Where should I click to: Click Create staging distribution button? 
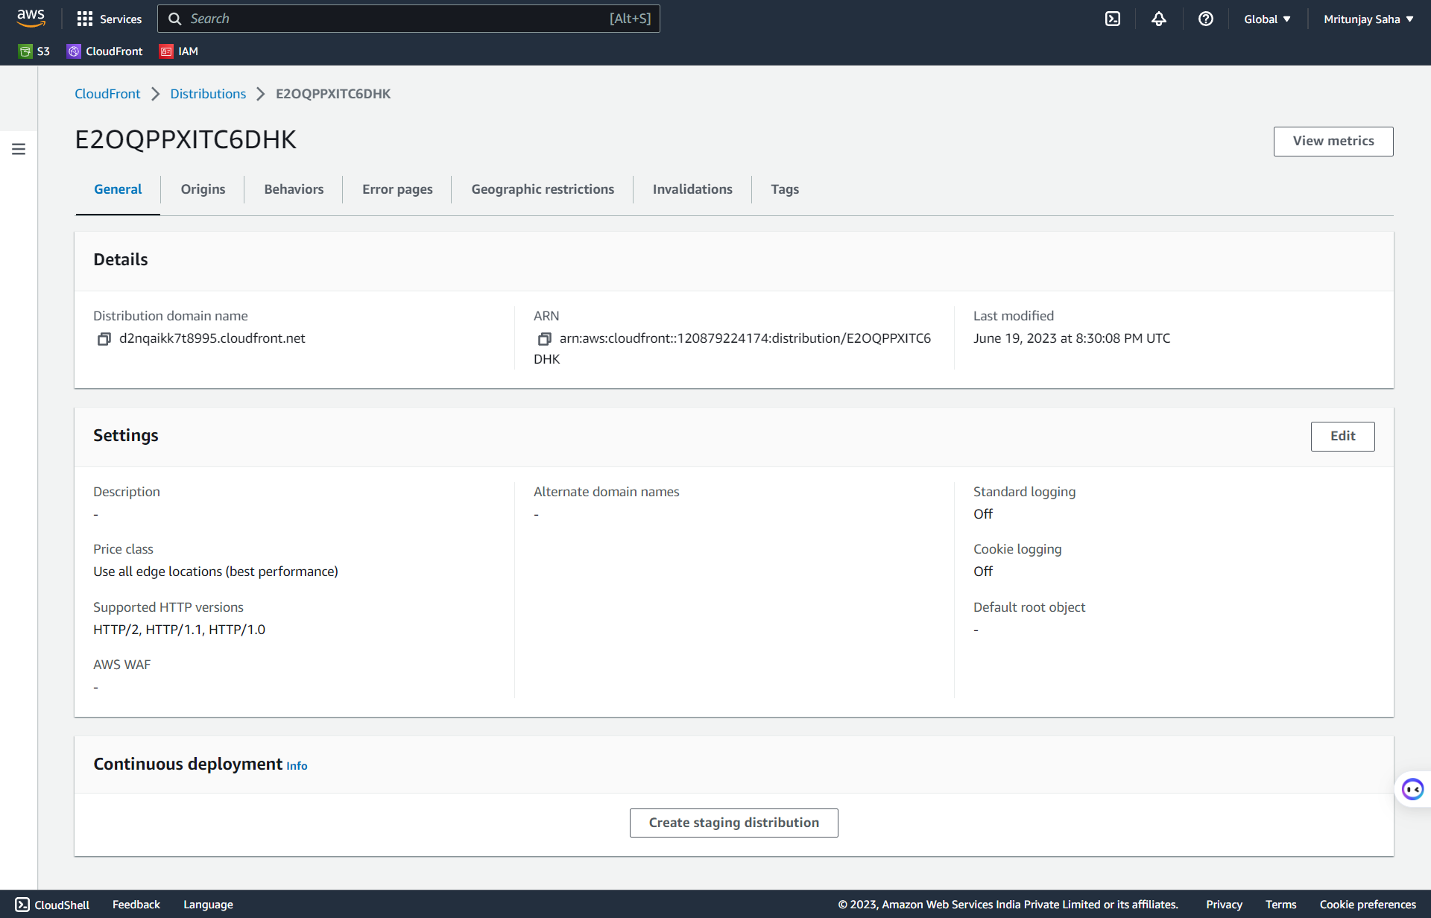[x=733, y=823]
